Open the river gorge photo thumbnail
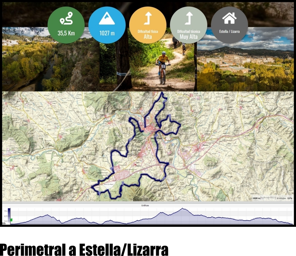Image resolution: width=296 pixels, height=256 pixels. click(51, 59)
